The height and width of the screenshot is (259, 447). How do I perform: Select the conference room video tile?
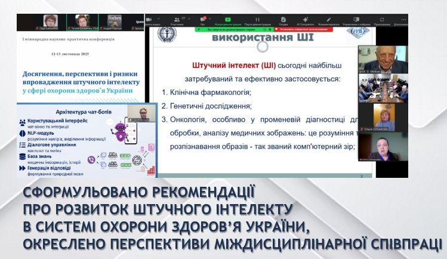pos(383,90)
